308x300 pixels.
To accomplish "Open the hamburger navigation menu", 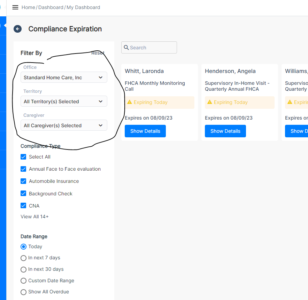I will pos(15,7).
